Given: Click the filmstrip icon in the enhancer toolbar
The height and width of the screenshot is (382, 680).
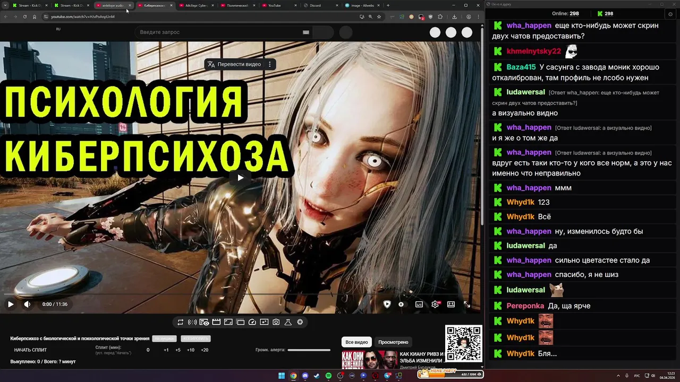Looking at the screenshot, I should tap(240, 322).
